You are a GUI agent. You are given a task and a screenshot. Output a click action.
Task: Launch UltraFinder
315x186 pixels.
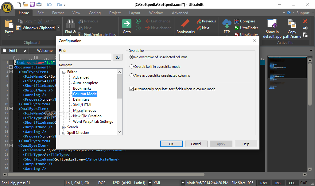point(246,28)
